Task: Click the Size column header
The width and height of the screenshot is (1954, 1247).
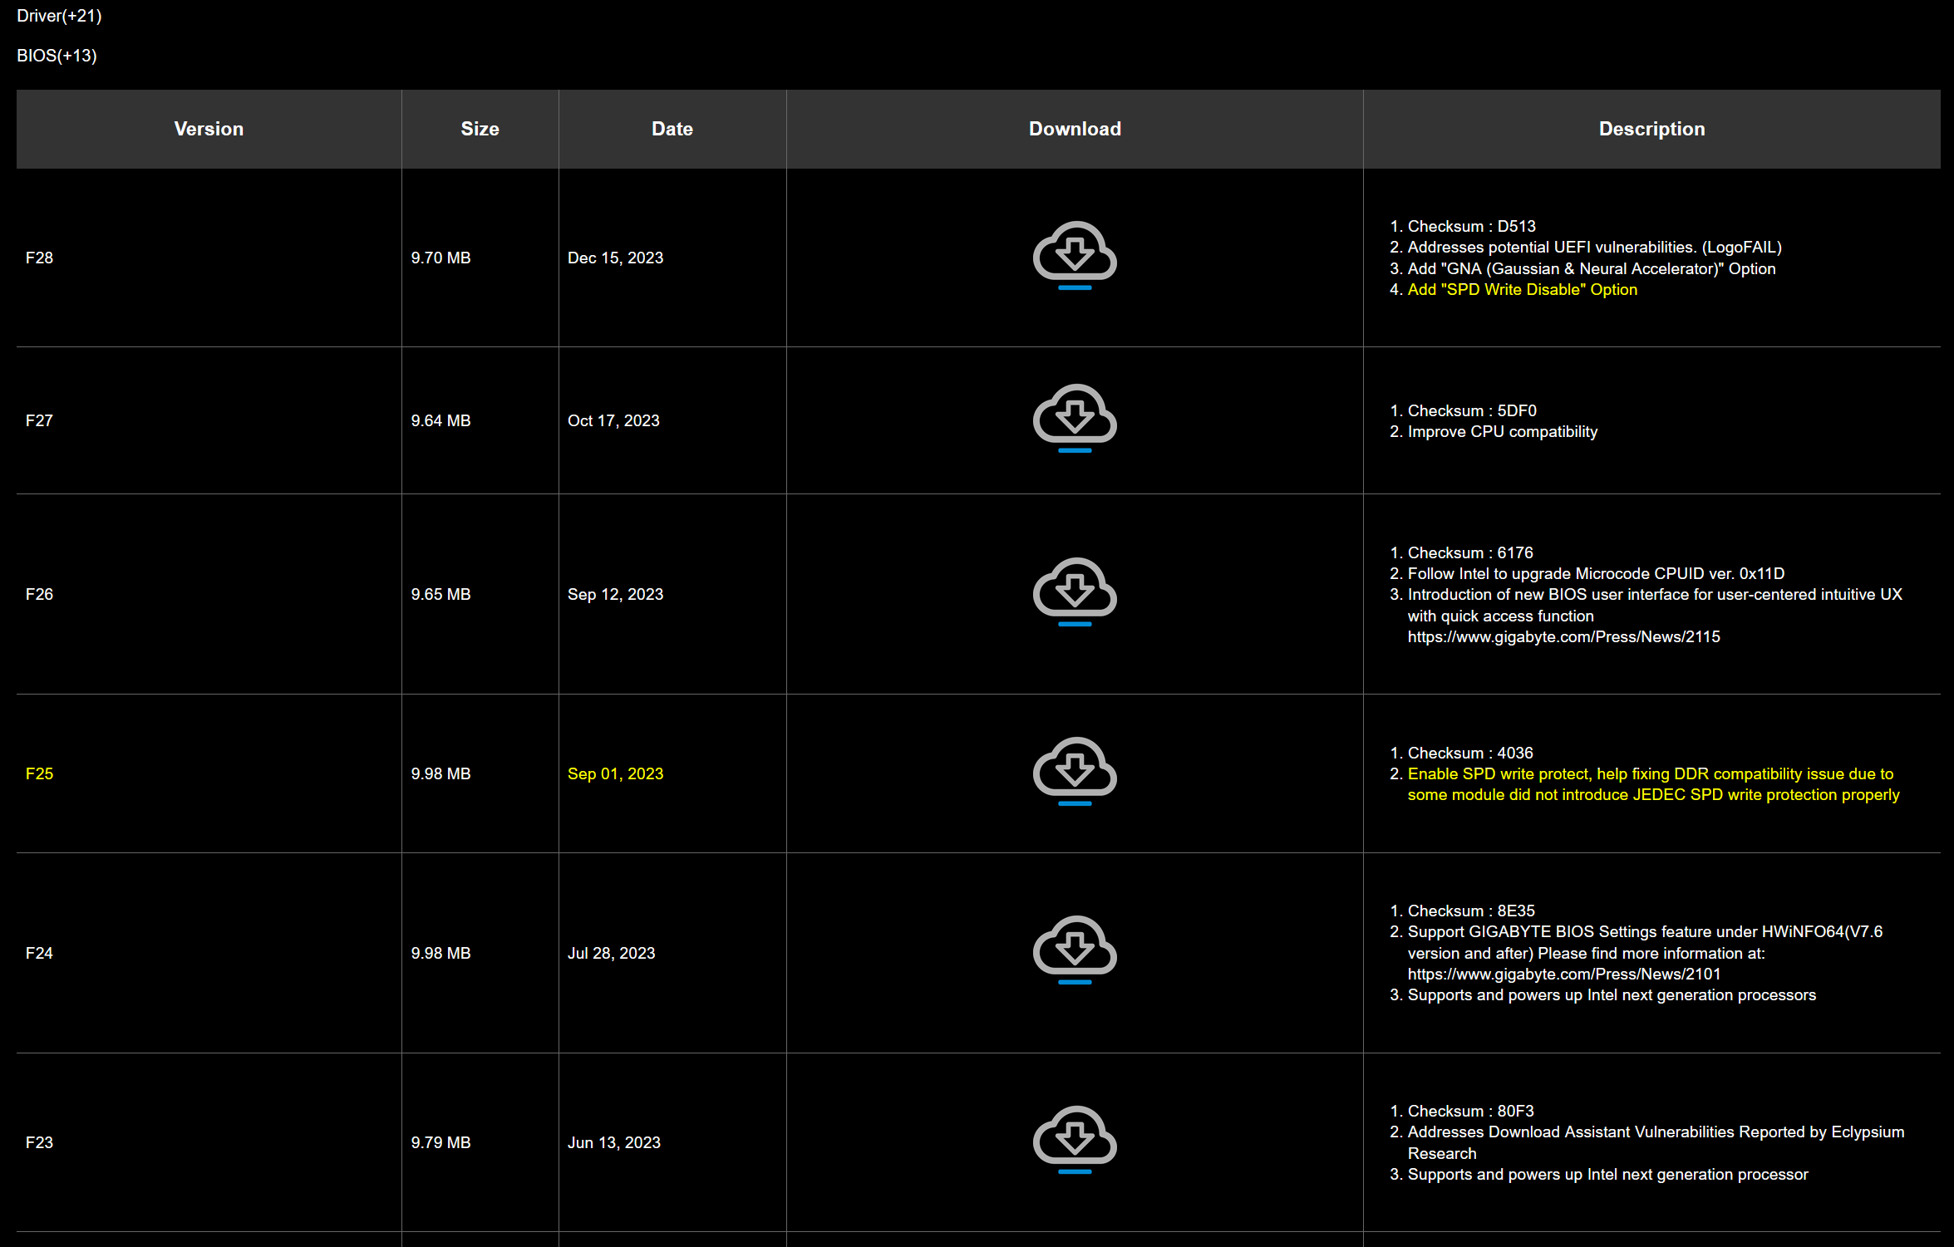Action: [480, 129]
